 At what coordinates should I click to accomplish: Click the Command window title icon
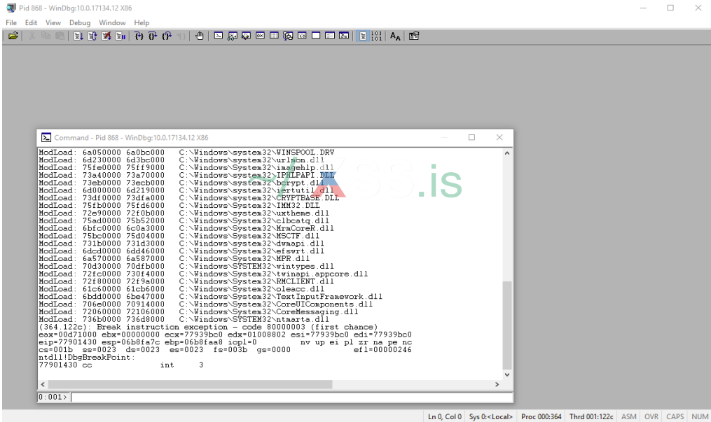(x=46, y=137)
